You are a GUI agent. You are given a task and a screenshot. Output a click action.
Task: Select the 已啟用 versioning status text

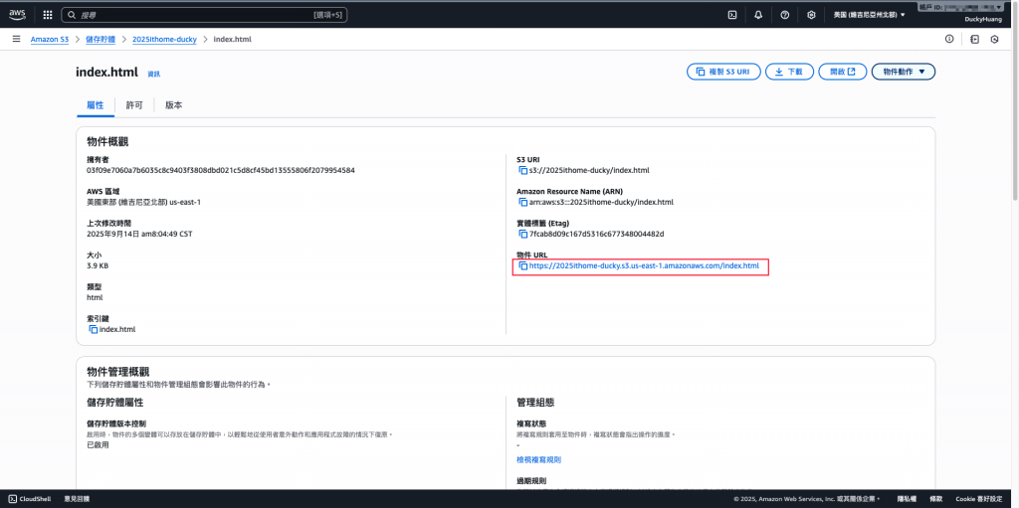click(x=98, y=445)
